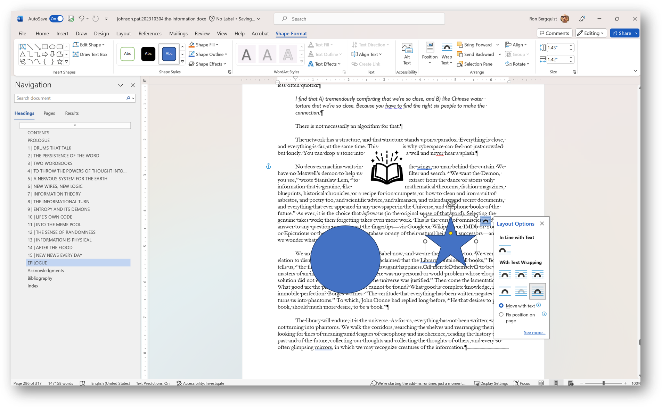Image resolution: width=662 pixels, height=407 pixels.
Task: Select the EPILOGUE heading in Navigation
Action: click(x=37, y=263)
